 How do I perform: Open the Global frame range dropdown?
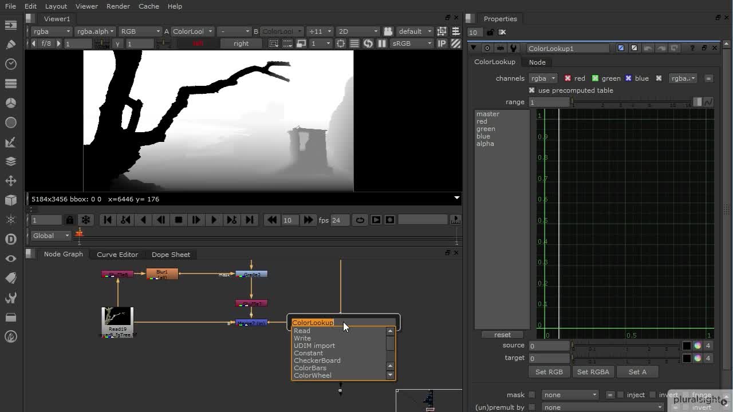click(x=51, y=235)
